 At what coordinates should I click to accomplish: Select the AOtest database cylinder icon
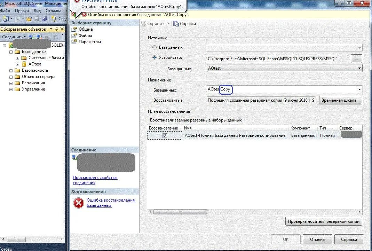tap(24, 64)
